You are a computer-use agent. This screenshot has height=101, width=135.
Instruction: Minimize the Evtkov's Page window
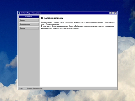pos(110,13)
